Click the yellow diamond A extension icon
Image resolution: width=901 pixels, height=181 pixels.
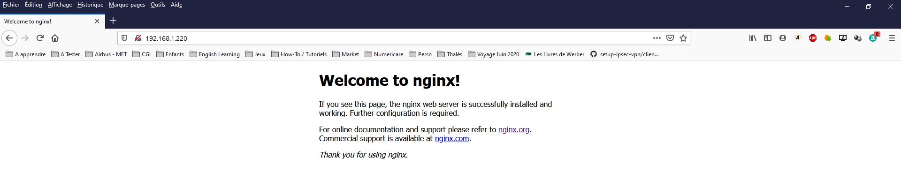(x=798, y=38)
